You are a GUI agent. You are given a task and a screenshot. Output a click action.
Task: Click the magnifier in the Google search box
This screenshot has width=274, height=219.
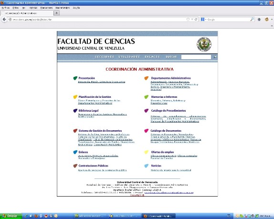(252, 20)
